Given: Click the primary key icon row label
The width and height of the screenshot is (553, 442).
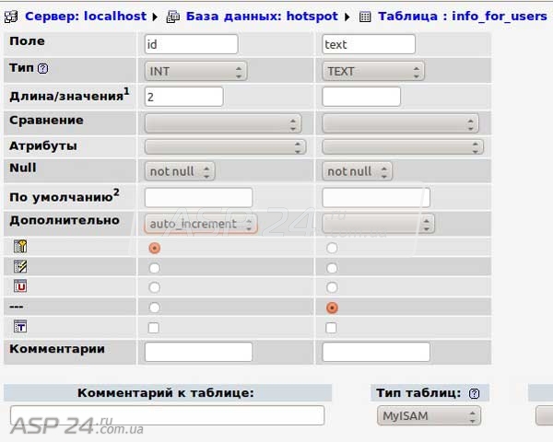Looking at the screenshot, I should [20, 247].
